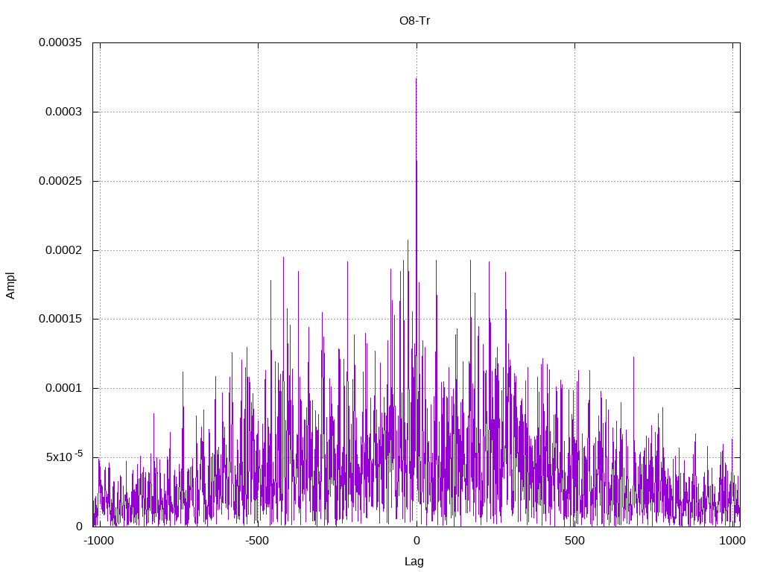
Task: Click the Lag x-axis label
Action: click(x=414, y=562)
